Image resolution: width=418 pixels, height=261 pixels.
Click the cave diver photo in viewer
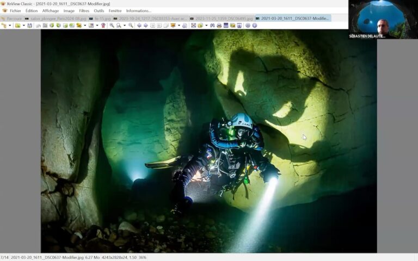209,141
